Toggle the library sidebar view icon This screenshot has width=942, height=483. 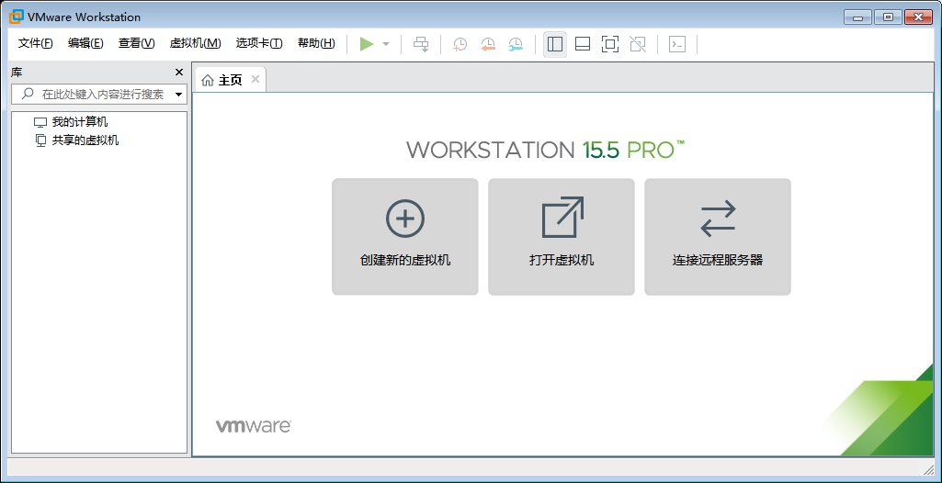[x=555, y=44]
